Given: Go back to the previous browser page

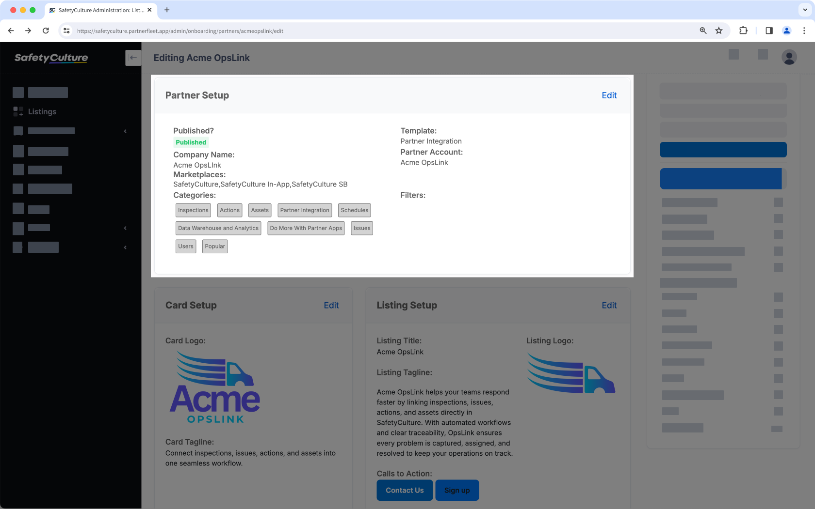Looking at the screenshot, I should point(11,31).
